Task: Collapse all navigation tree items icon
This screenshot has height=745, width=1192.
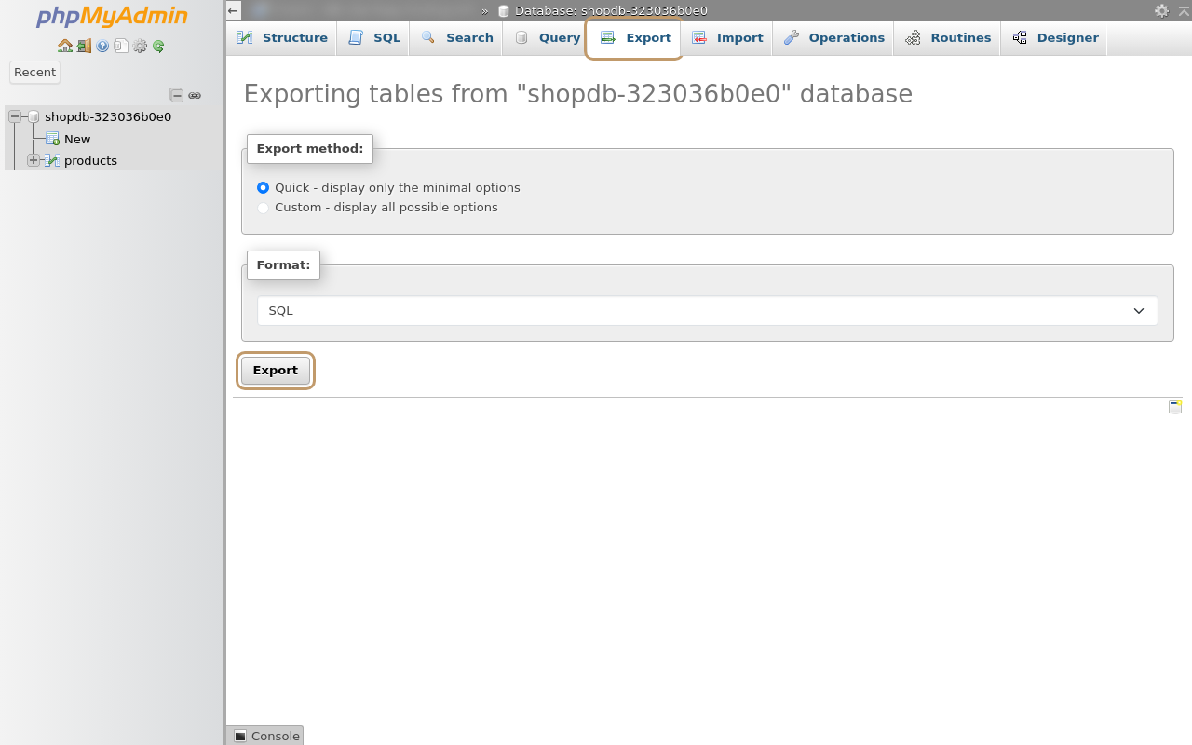Action: point(176,95)
